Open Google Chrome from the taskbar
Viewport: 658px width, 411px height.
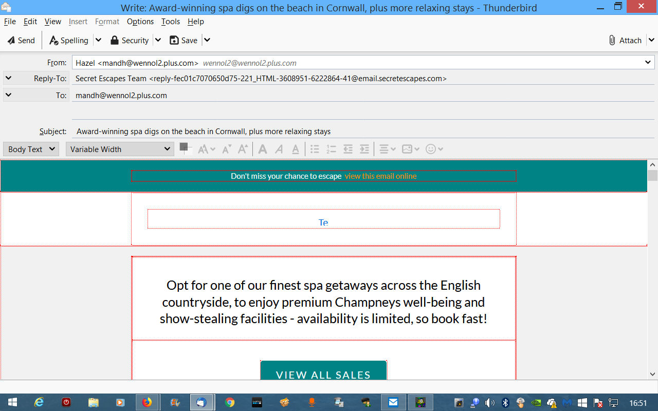(230, 402)
